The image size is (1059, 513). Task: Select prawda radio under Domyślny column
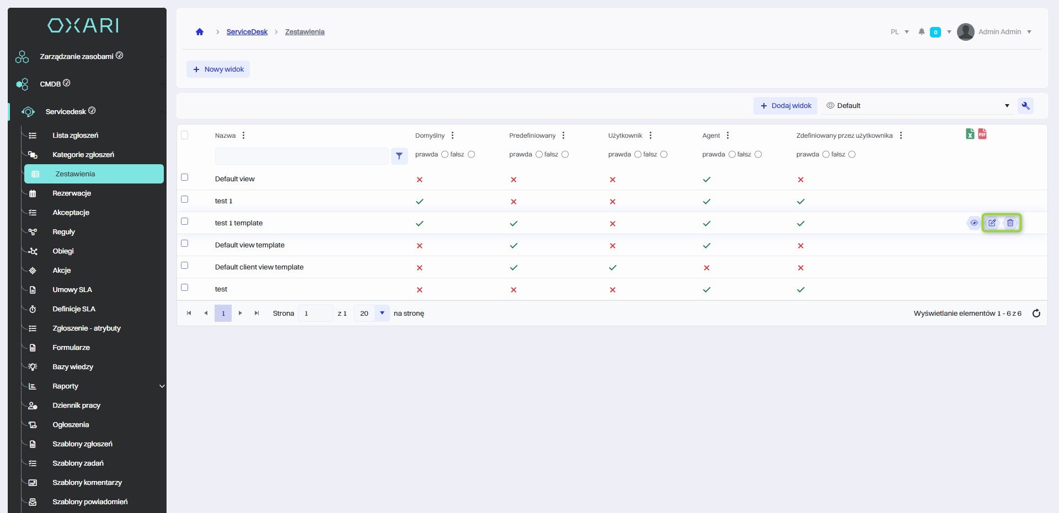445,155
